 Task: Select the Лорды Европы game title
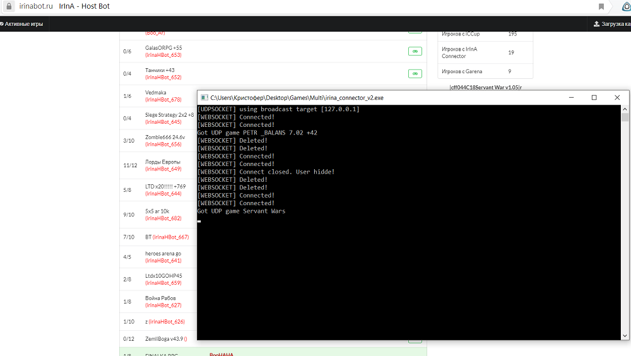[163, 162]
